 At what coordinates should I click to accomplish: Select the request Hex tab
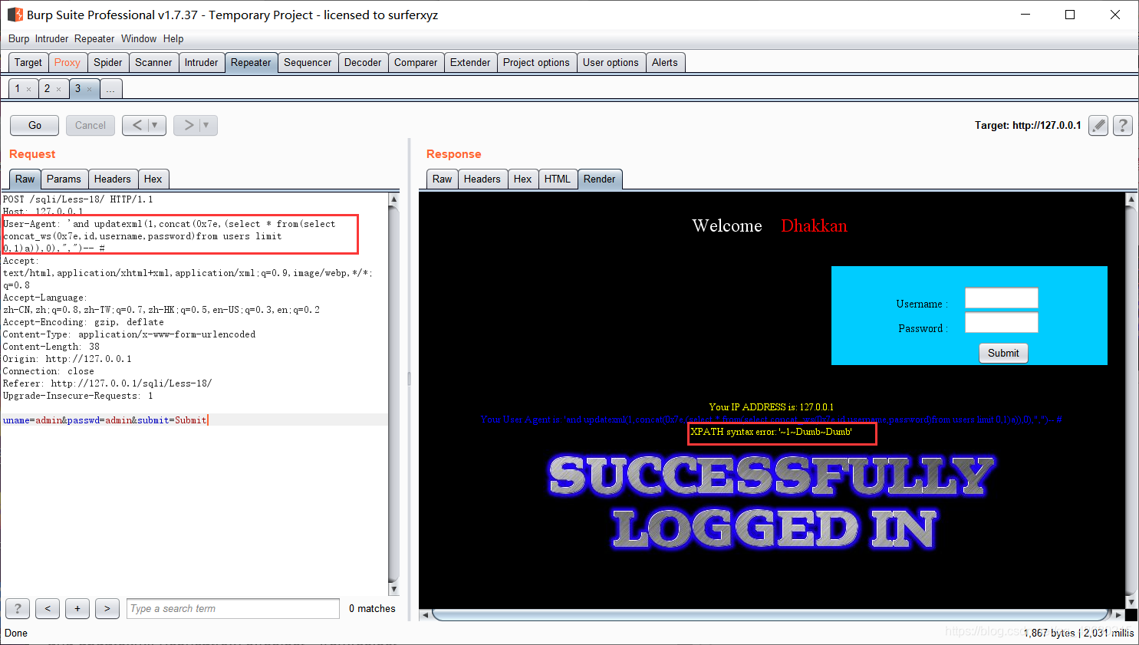153,179
